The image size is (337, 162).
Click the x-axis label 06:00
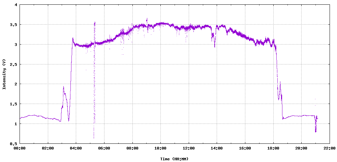[104, 148]
